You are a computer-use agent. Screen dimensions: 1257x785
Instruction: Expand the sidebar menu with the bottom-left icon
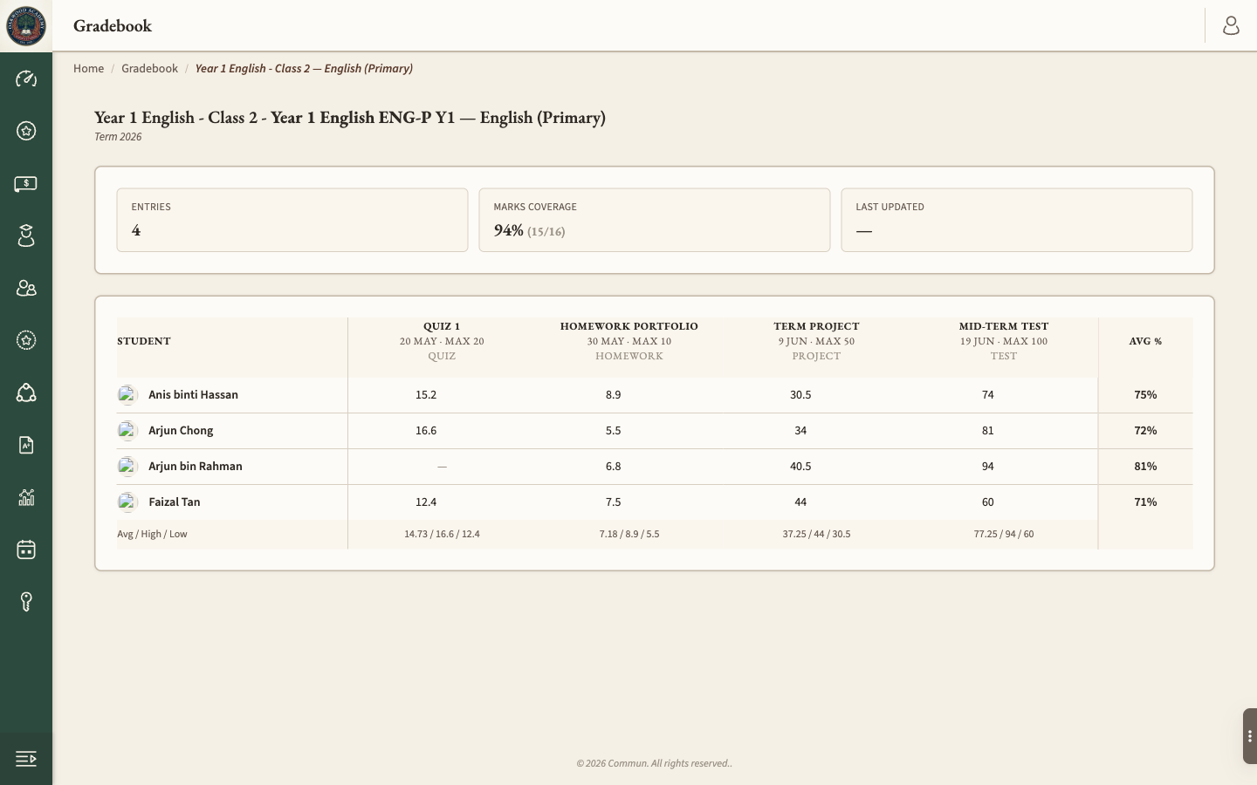tap(26, 759)
